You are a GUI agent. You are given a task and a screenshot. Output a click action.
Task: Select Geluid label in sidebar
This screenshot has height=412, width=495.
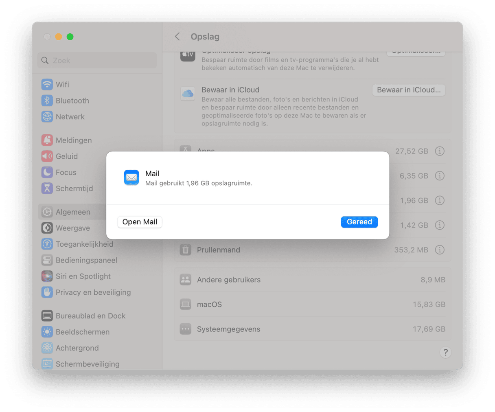click(x=67, y=156)
